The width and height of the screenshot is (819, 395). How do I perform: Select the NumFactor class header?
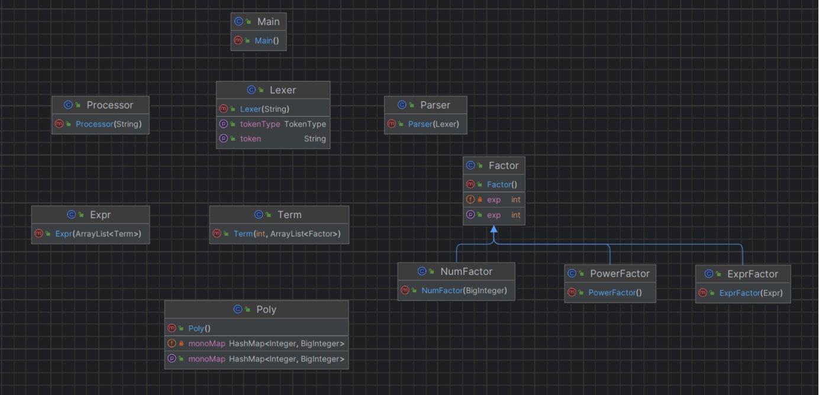pyautogui.click(x=456, y=271)
